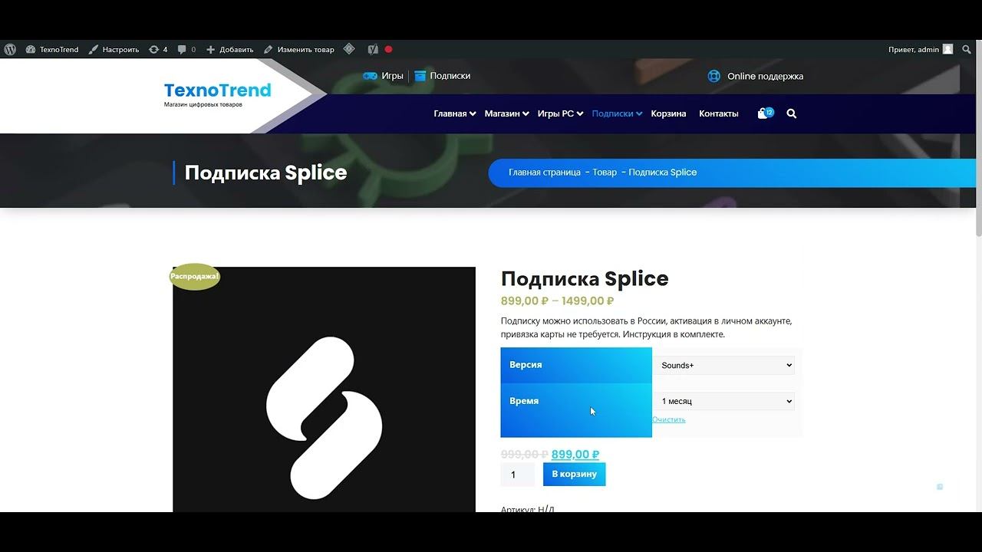Click the Товар breadcrumb
This screenshot has width=982, height=552.
605,172
